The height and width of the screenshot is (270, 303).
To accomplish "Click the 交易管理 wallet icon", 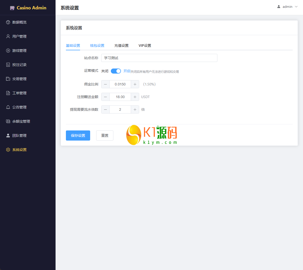I will [8, 79].
